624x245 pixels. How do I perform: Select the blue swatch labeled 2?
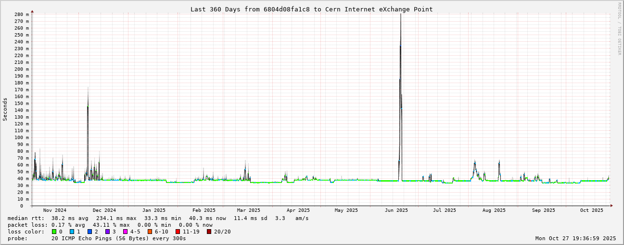pos(89,232)
